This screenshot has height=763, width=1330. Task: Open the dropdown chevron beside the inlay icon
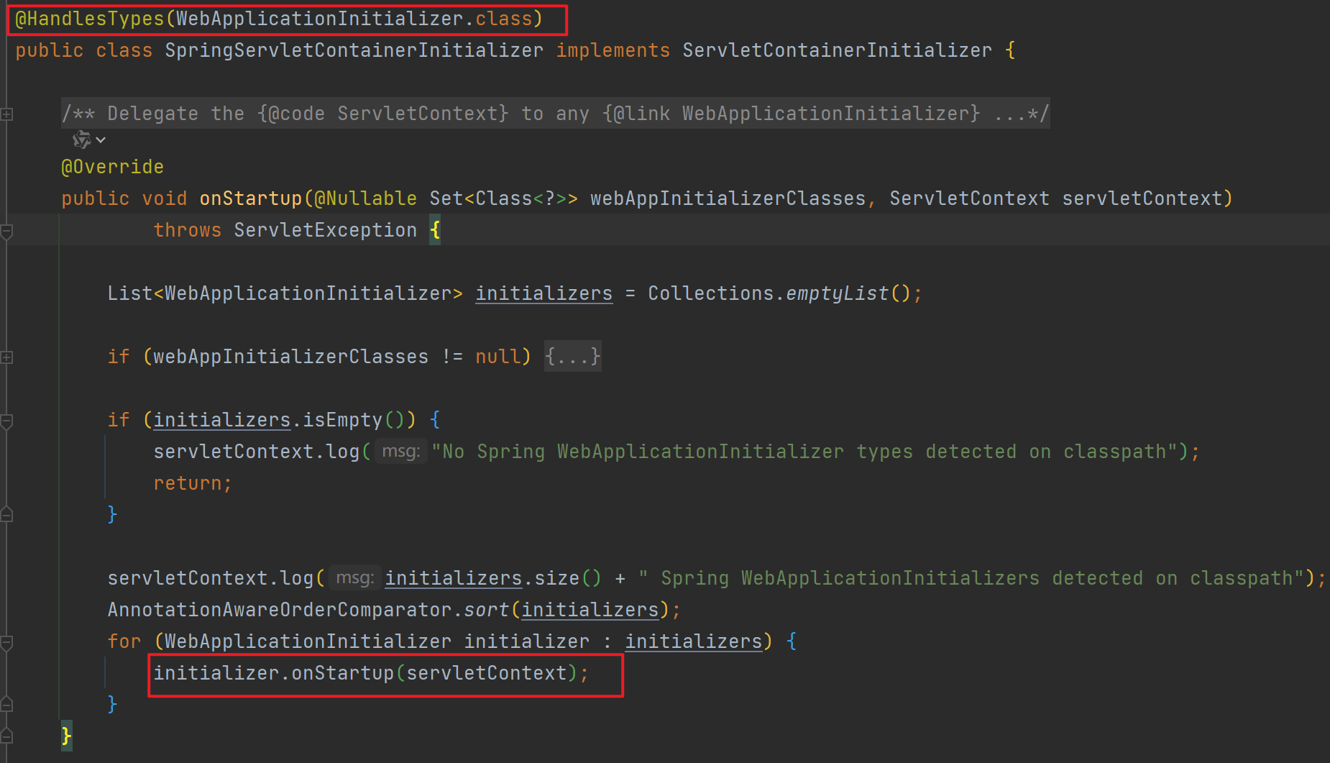[101, 140]
